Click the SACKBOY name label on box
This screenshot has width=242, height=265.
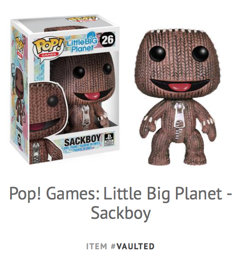click(x=83, y=140)
